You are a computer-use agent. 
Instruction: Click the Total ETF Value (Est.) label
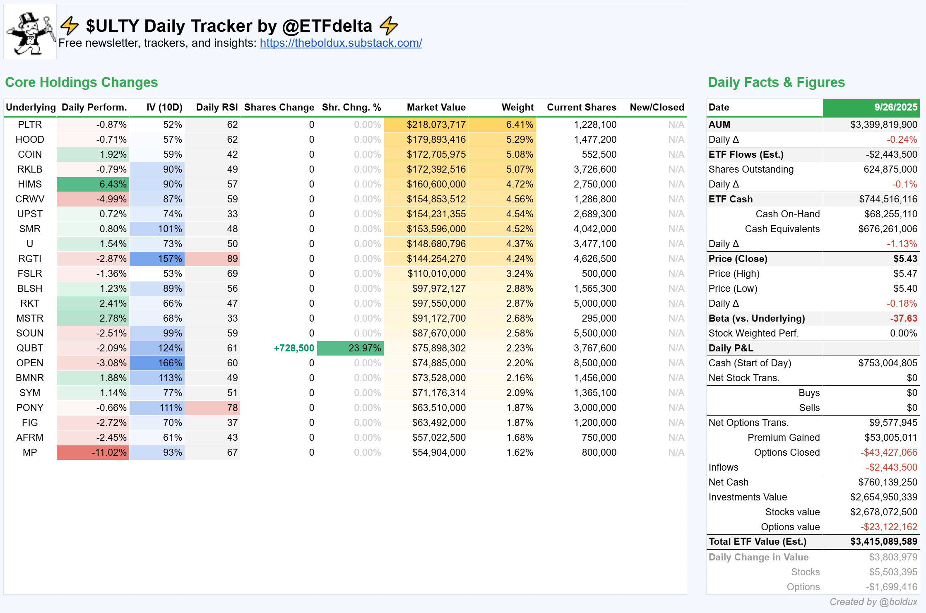click(757, 542)
